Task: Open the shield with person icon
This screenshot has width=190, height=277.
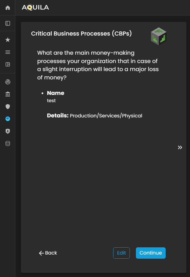Action: (x=8, y=131)
